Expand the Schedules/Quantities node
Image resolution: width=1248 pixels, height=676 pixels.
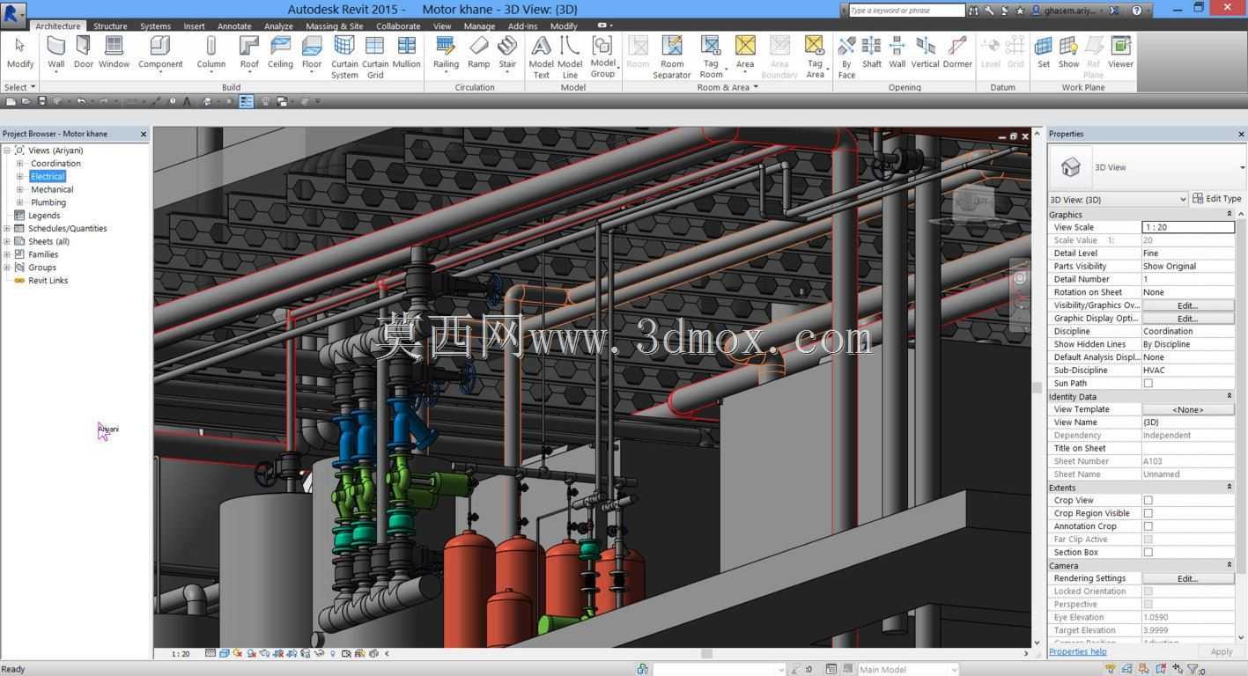click(x=7, y=229)
